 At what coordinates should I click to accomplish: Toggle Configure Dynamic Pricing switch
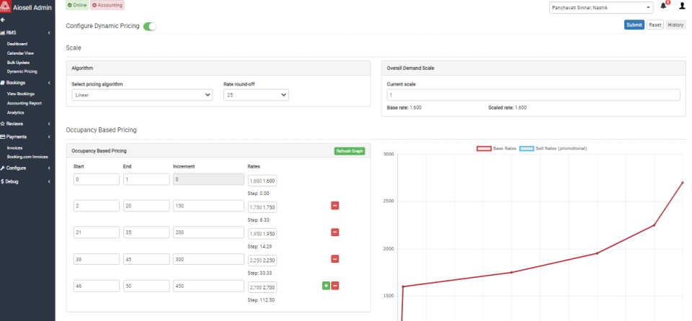pyautogui.click(x=150, y=27)
